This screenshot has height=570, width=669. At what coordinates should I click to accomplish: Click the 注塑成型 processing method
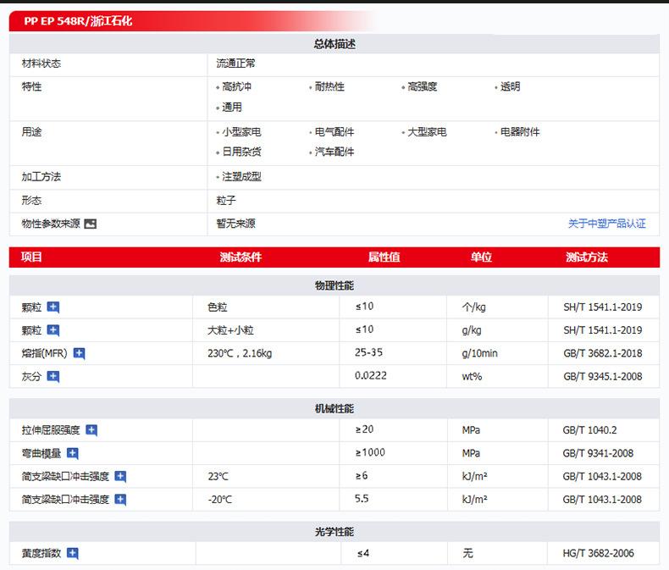(x=241, y=177)
